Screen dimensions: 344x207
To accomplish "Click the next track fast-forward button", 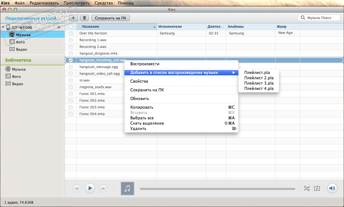I will point(103,189).
